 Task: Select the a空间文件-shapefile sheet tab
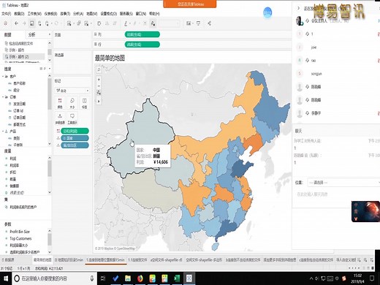(166, 260)
